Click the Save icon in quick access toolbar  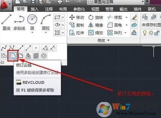click(x=33, y=2)
